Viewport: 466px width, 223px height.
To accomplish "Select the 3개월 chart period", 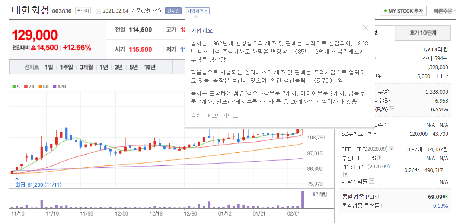I will point(86,67).
